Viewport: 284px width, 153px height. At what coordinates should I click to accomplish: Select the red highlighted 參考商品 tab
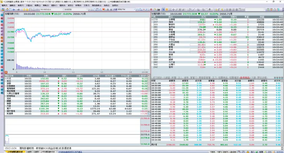[245, 78]
